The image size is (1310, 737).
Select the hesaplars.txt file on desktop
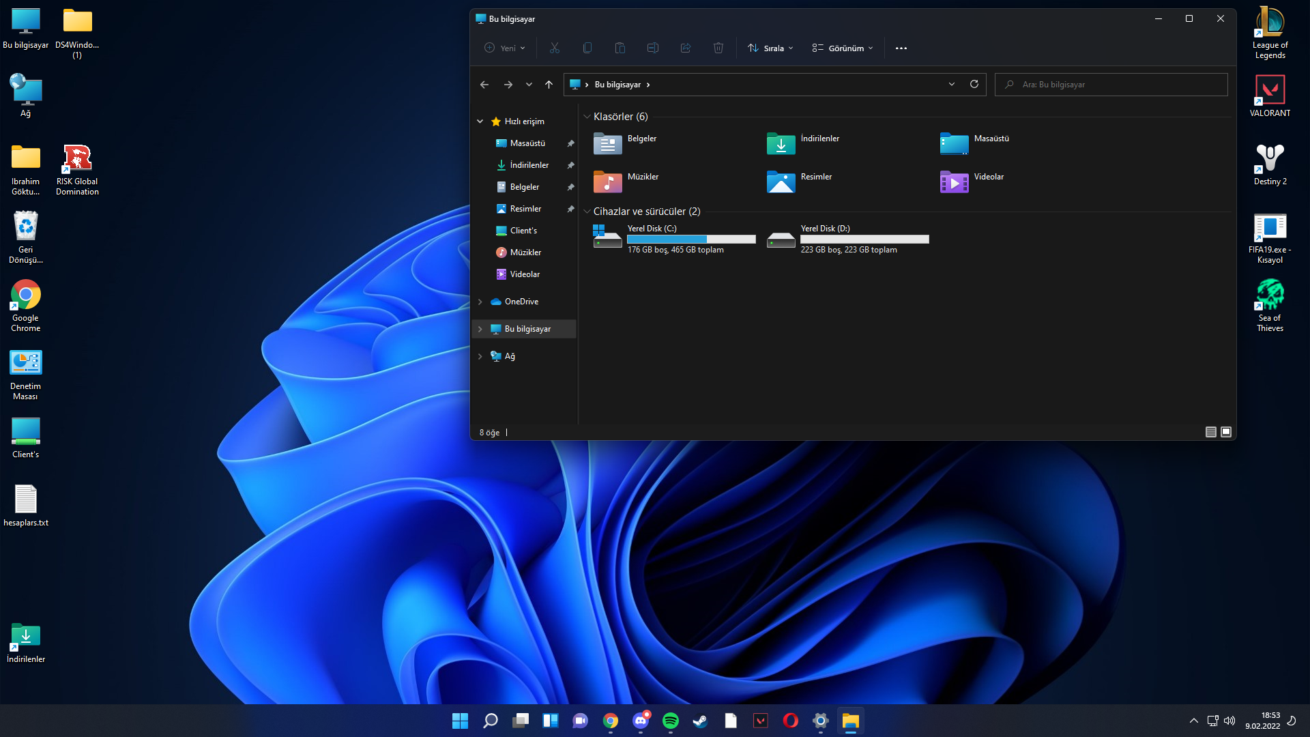(x=26, y=506)
